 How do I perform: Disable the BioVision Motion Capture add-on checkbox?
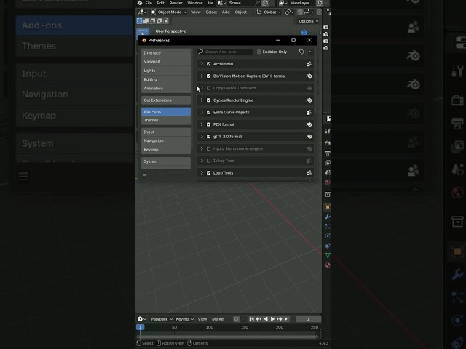pos(209,76)
